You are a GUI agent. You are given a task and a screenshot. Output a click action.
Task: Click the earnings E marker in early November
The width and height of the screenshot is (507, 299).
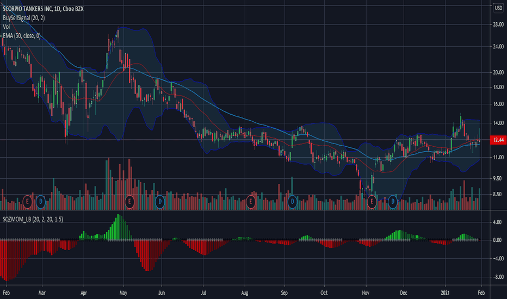[x=372, y=202]
